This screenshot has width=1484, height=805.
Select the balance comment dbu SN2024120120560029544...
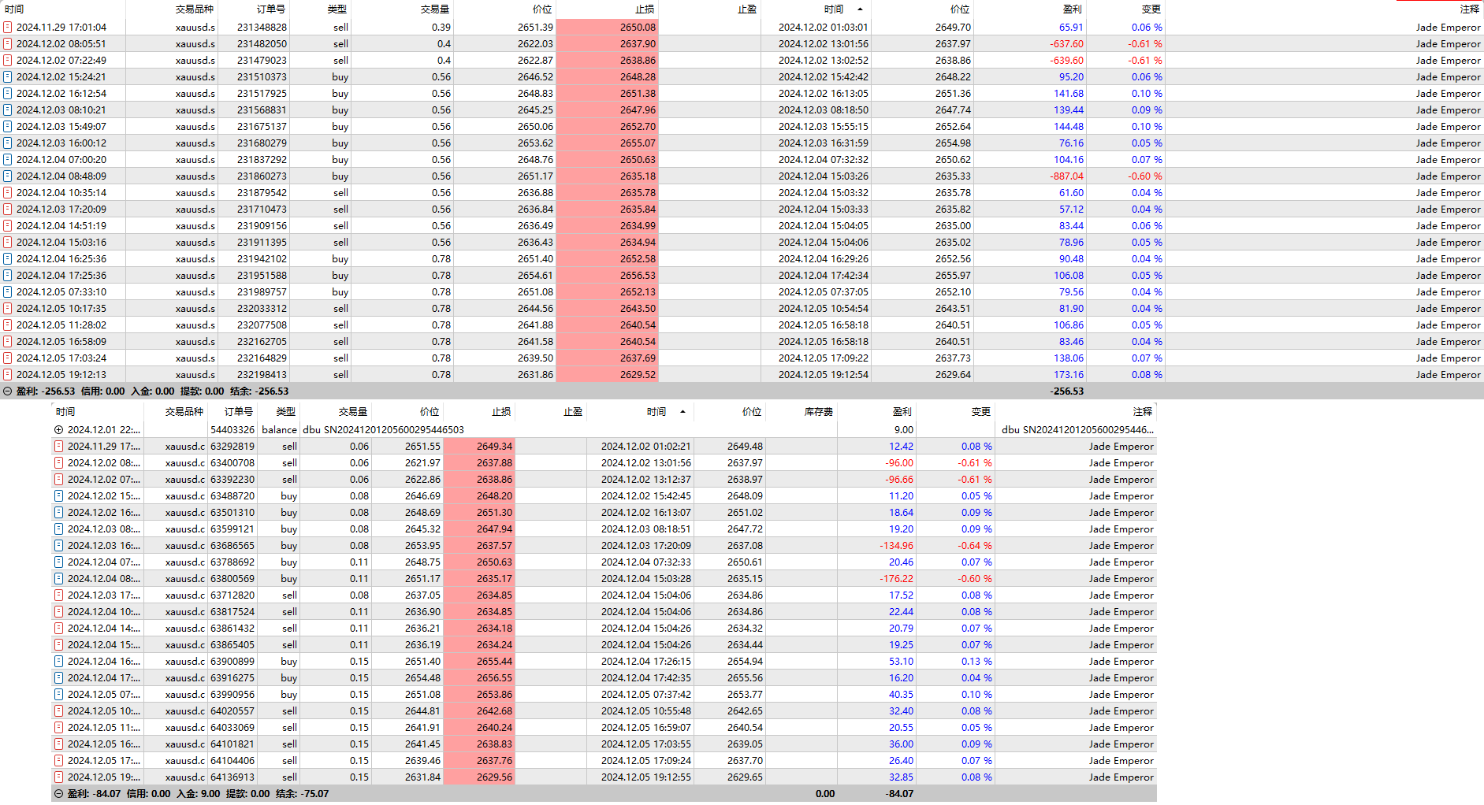click(1077, 429)
